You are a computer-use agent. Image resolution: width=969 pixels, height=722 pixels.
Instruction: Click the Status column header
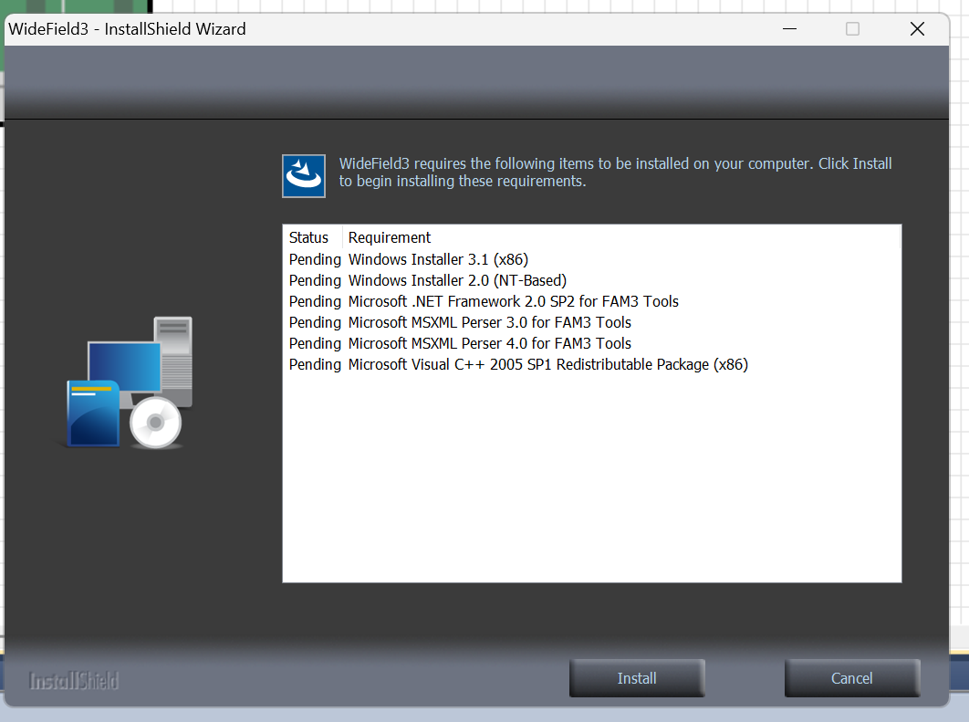[x=312, y=237]
